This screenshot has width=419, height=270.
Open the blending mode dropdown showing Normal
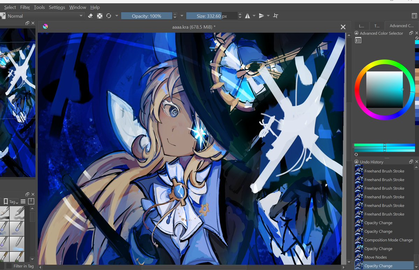tap(45, 16)
